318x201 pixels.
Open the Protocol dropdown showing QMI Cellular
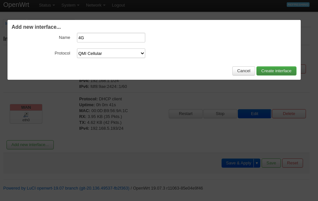pos(111,53)
